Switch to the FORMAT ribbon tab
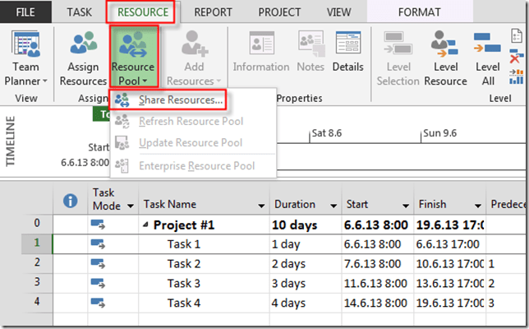Image resolution: width=529 pixels, height=329 pixels. point(419,12)
